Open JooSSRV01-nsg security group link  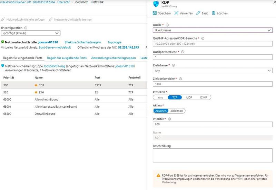55,66
